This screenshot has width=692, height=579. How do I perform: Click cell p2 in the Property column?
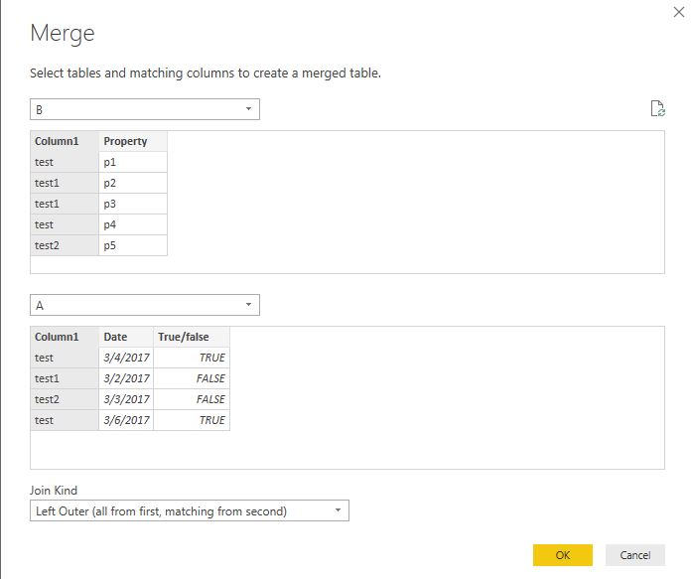pos(133,183)
